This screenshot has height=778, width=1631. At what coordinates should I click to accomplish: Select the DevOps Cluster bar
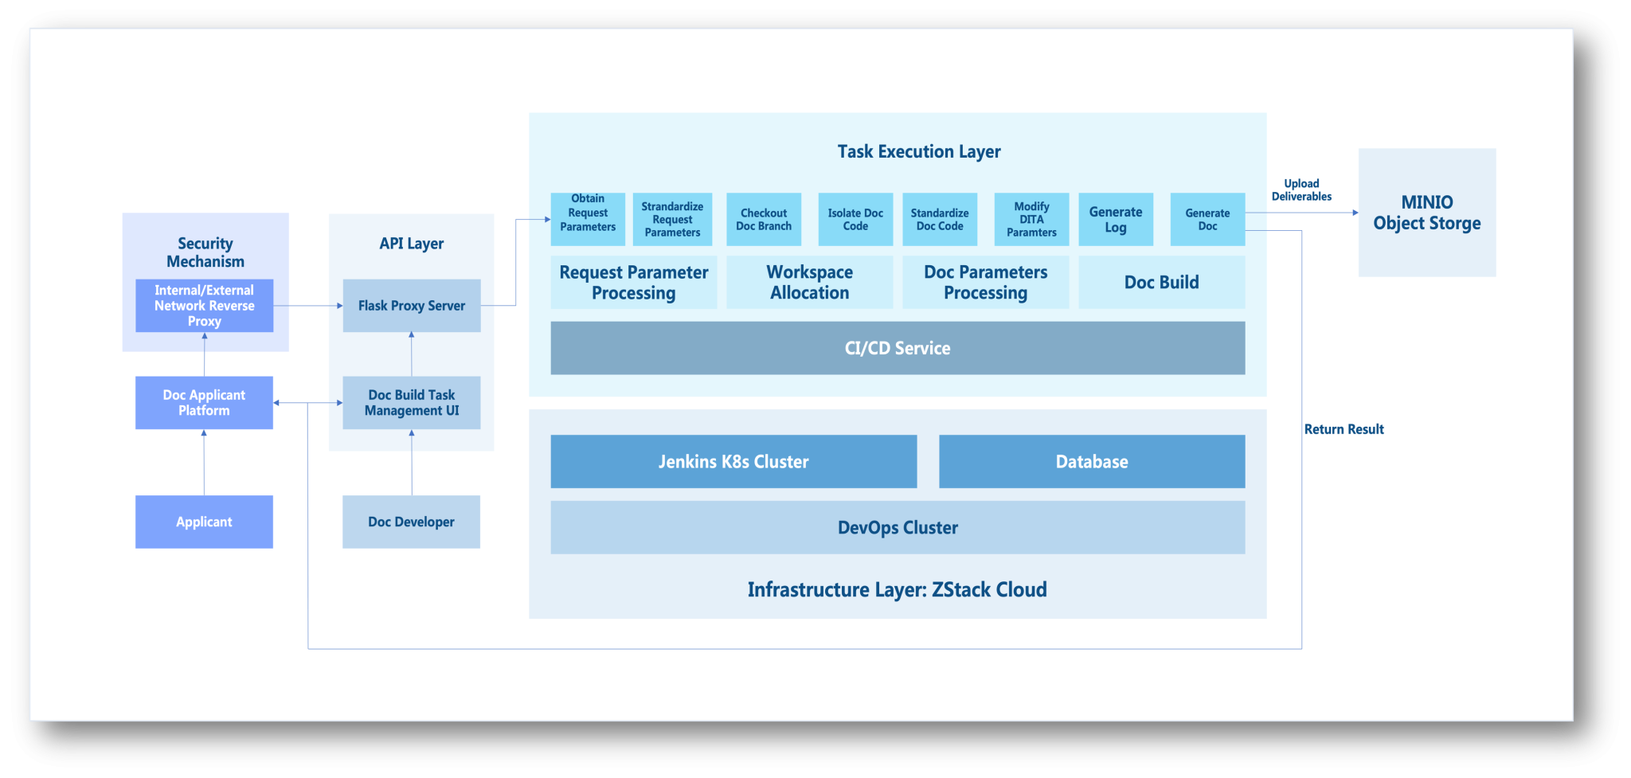[898, 527]
